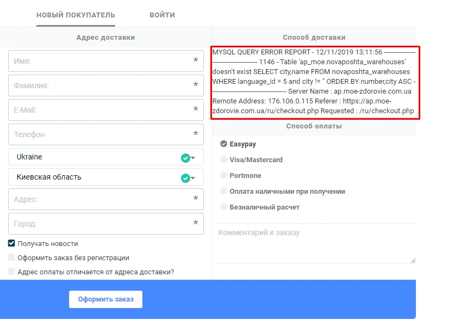Click the green checkmark icon beside Киевская область

[185, 178]
